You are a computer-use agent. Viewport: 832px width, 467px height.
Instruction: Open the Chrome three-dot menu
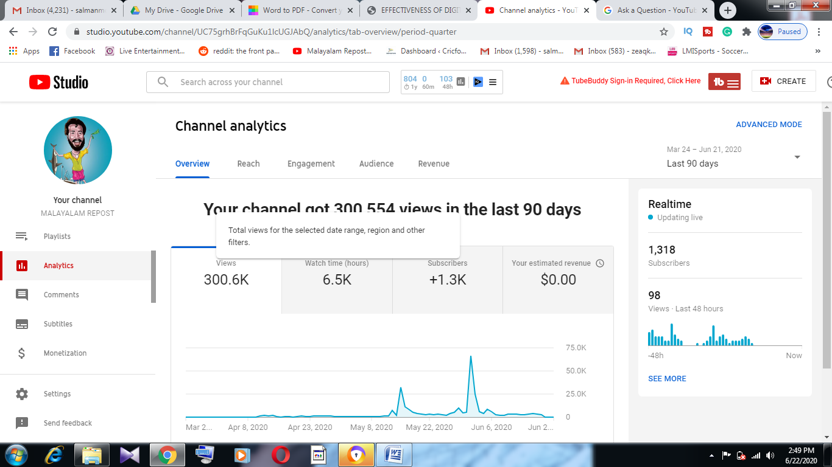point(820,32)
